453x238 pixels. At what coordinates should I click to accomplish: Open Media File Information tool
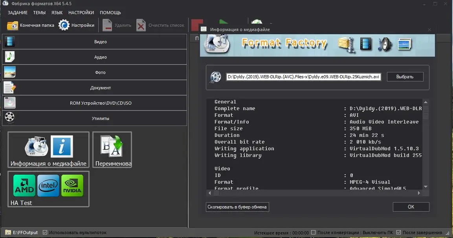coord(48,149)
